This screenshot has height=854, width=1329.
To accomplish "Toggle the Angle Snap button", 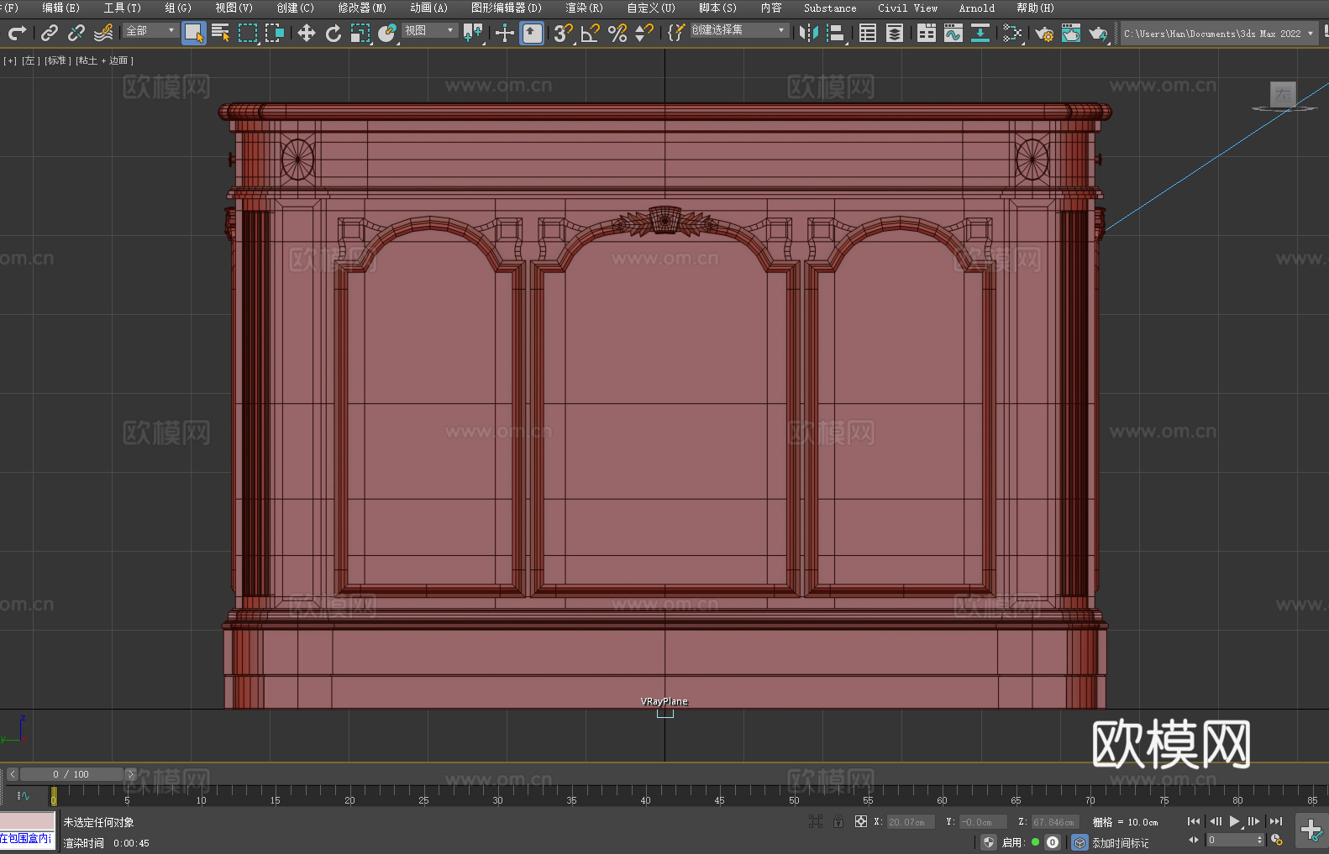I will [591, 33].
